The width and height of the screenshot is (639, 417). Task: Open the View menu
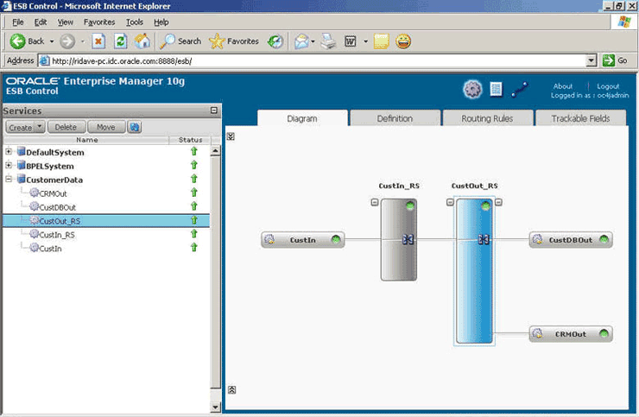(x=66, y=22)
